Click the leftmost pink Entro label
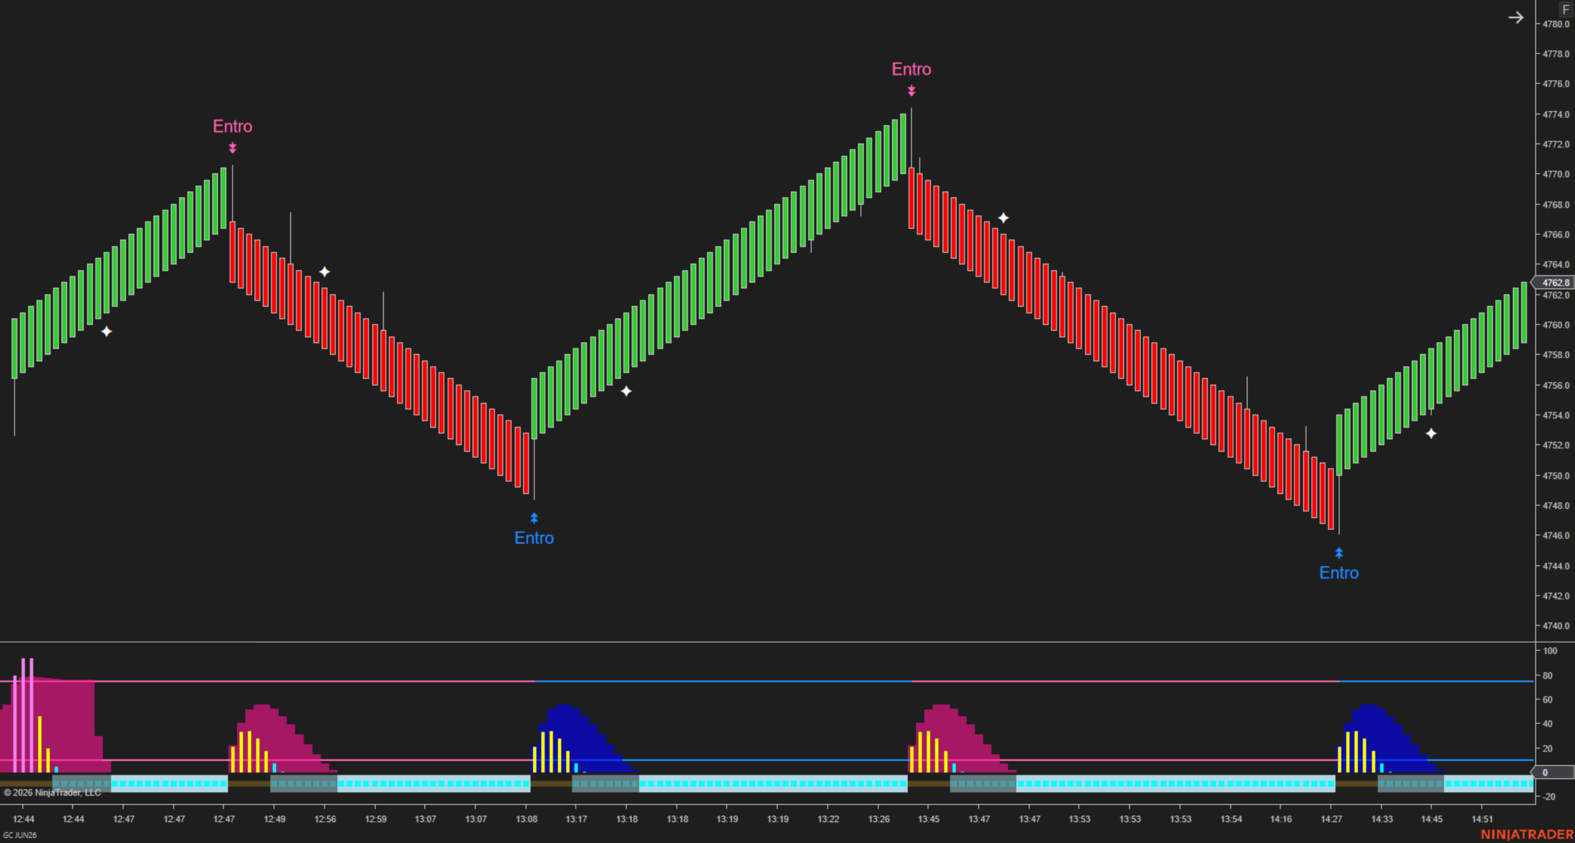1575x843 pixels. point(233,126)
